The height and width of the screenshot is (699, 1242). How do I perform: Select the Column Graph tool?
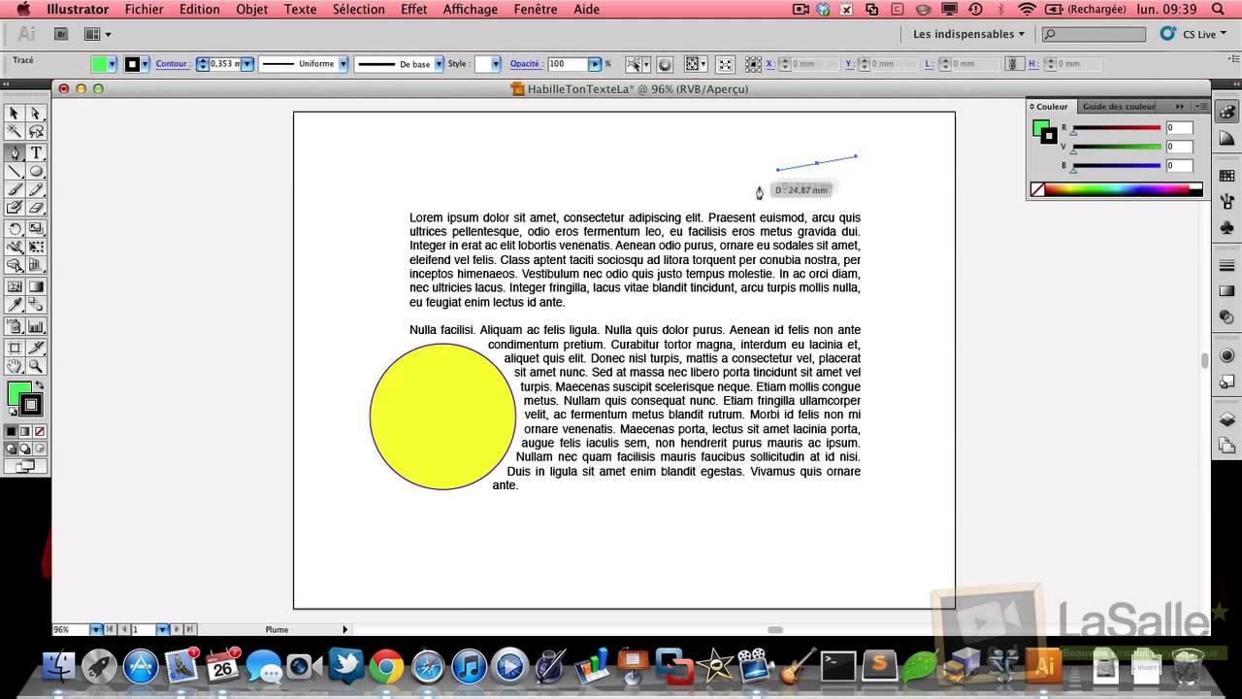tap(36, 326)
